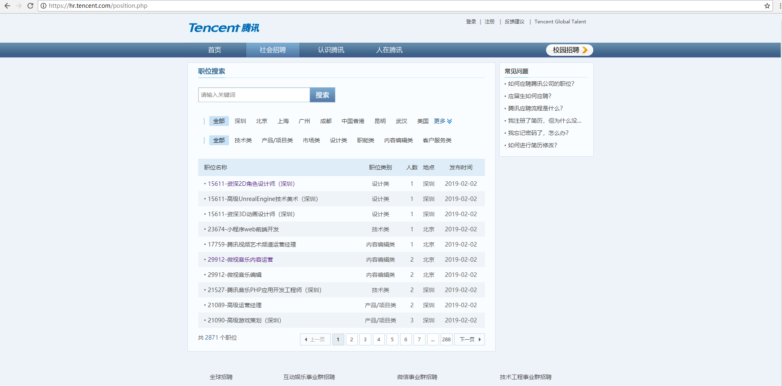The width and height of the screenshot is (782, 386).
Task: Open the 全球招聘 footer link
Action: point(221,377)
